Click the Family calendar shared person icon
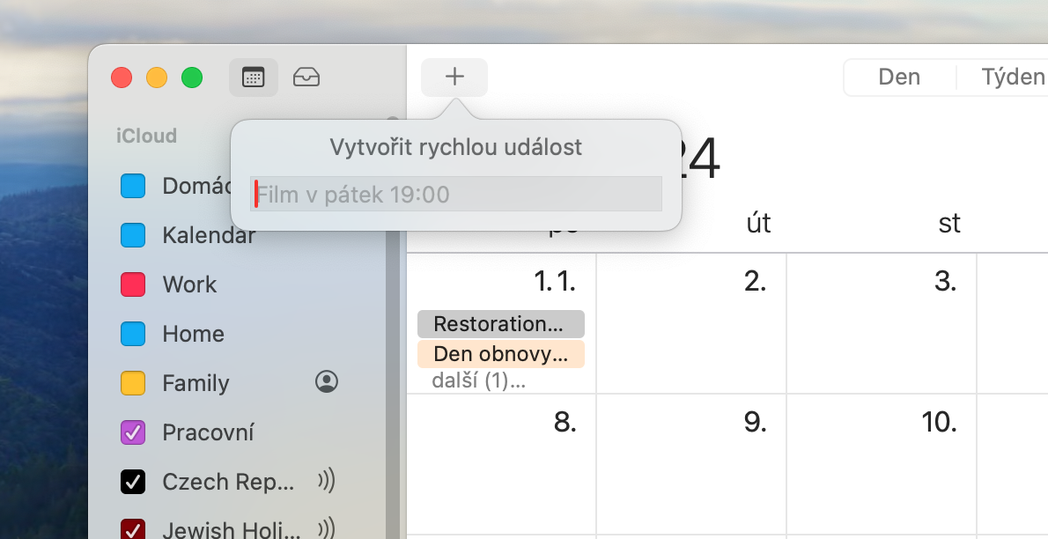Screen dimensions: 1048x539 (x=327, y=381)
